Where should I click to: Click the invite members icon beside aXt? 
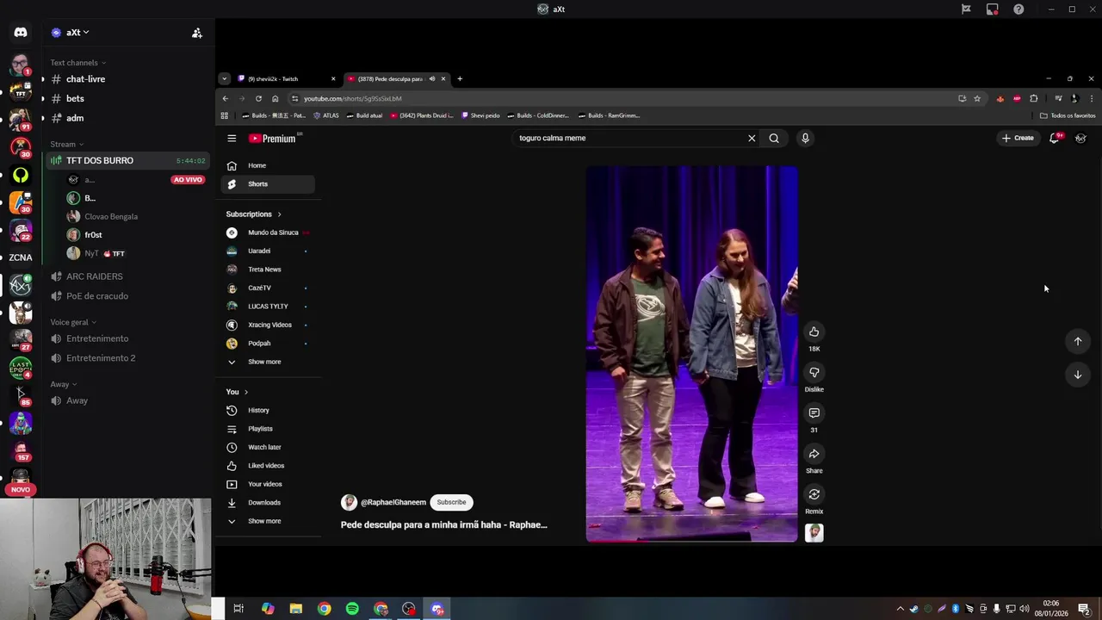197,33
